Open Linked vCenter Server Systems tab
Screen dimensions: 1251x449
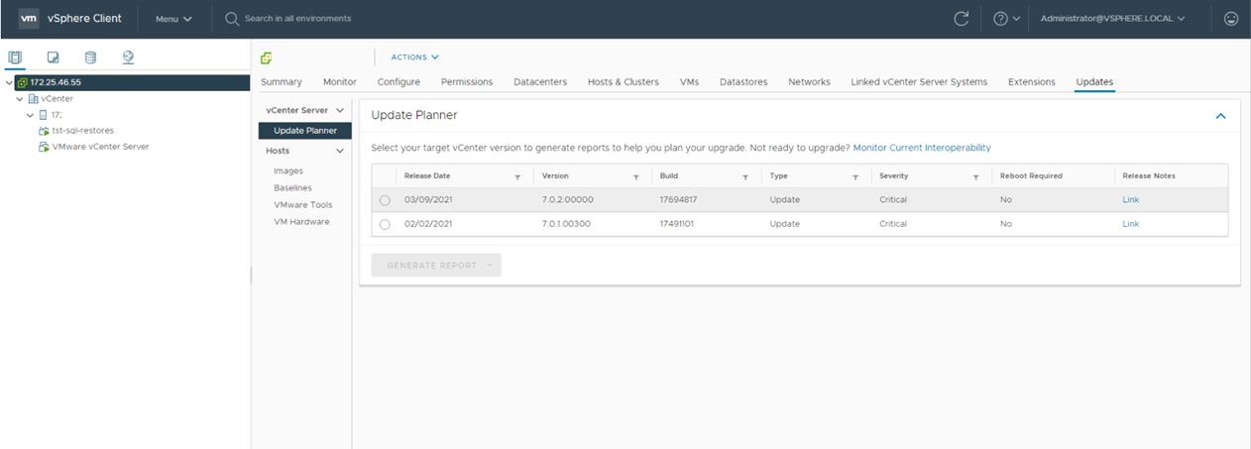[x=919, y=82]
